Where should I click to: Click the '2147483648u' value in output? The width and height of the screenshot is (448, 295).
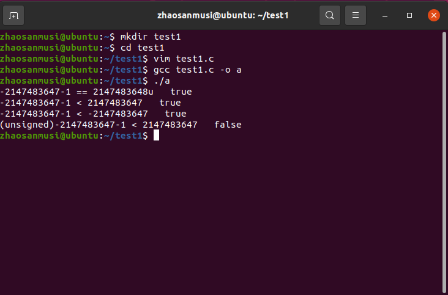(123, 92)
